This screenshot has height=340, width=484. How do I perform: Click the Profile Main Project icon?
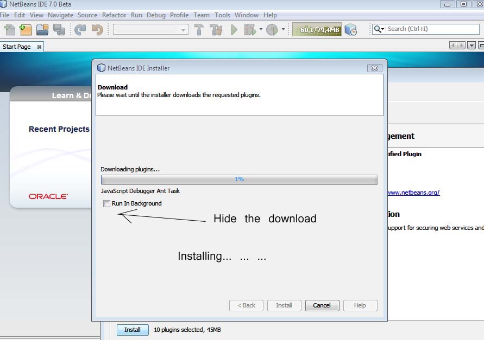click(272, 30)
